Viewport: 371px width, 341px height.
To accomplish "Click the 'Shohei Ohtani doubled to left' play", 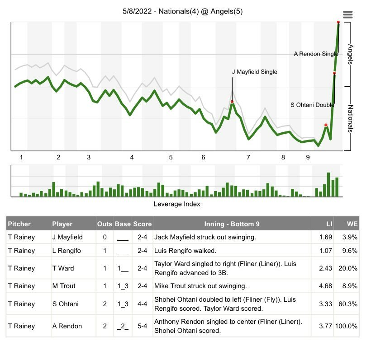I will 225,304.
